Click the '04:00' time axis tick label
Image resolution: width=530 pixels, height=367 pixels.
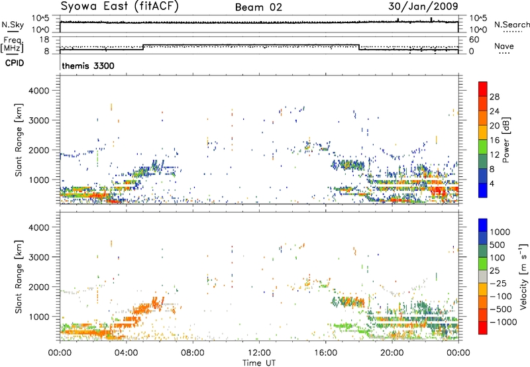point(126,353)
